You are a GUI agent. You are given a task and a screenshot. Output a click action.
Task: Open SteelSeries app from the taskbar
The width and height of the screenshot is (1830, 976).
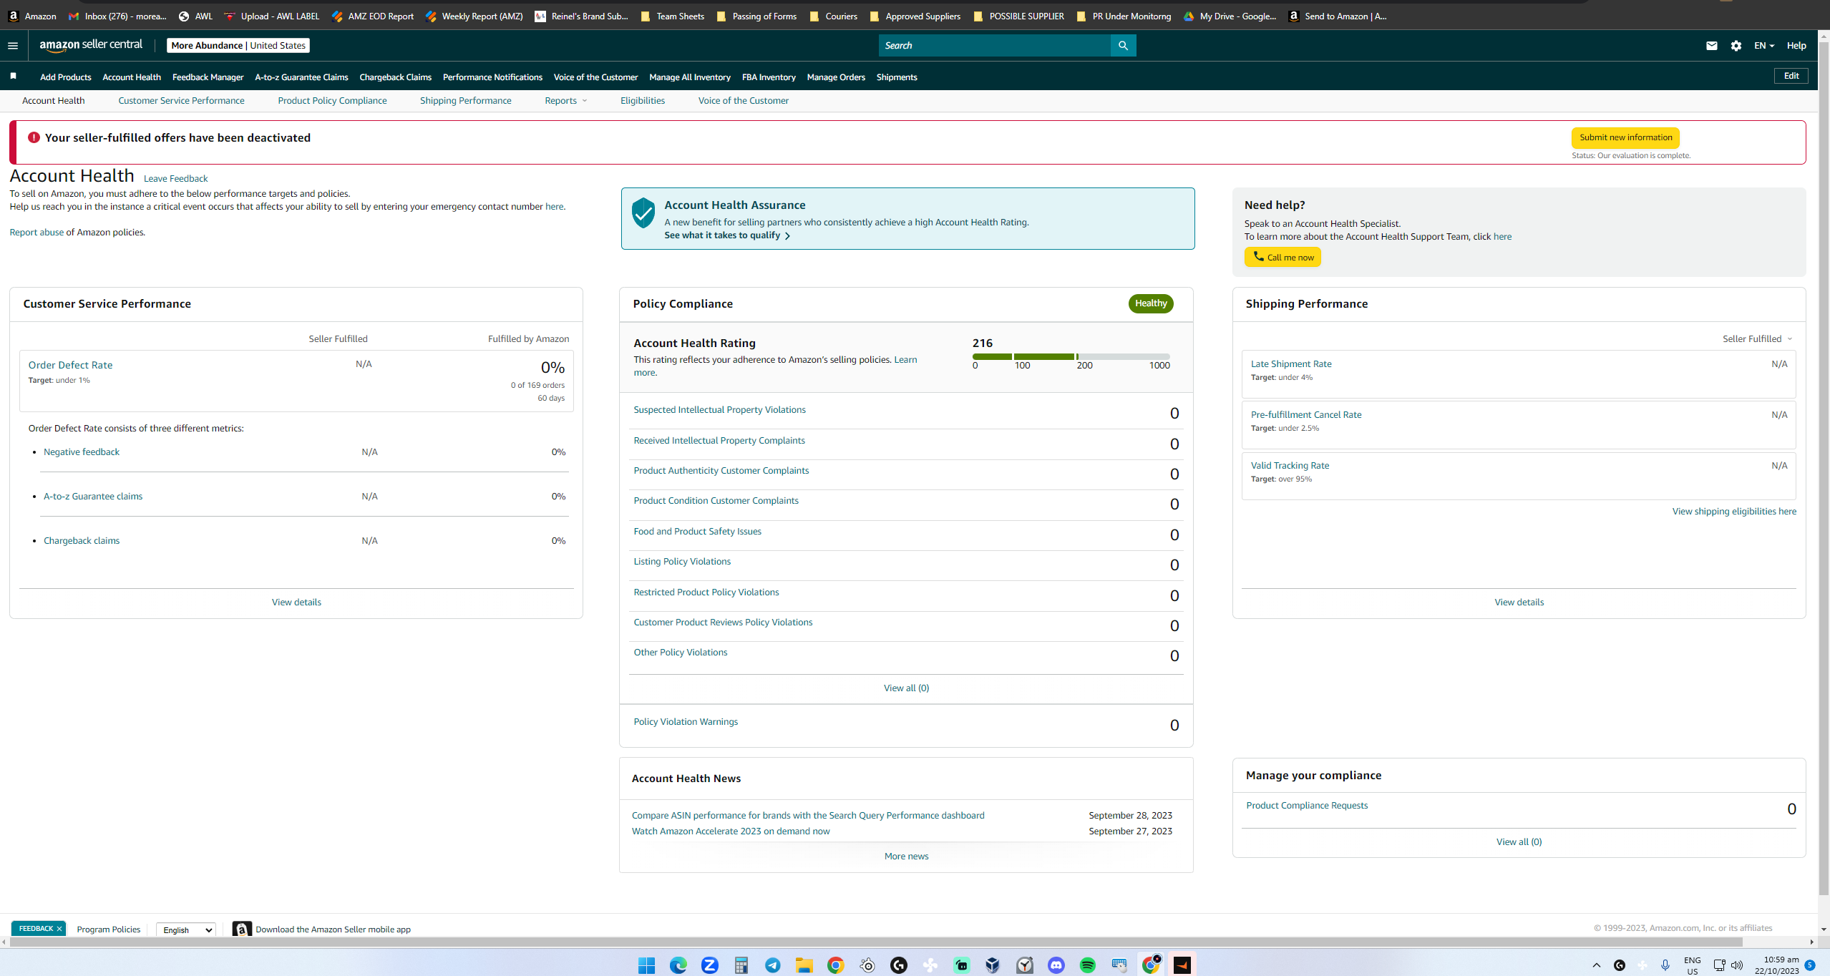pyautogui.click(x=867, y=965)
